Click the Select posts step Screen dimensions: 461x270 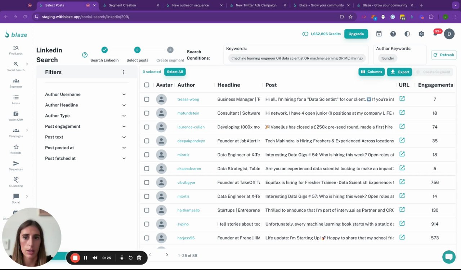[137, 55]
